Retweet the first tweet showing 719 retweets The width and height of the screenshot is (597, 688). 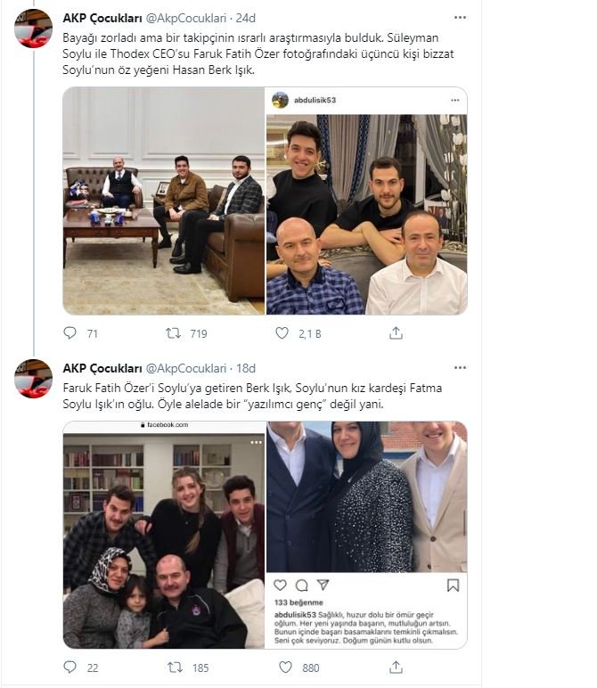point(173,333)
